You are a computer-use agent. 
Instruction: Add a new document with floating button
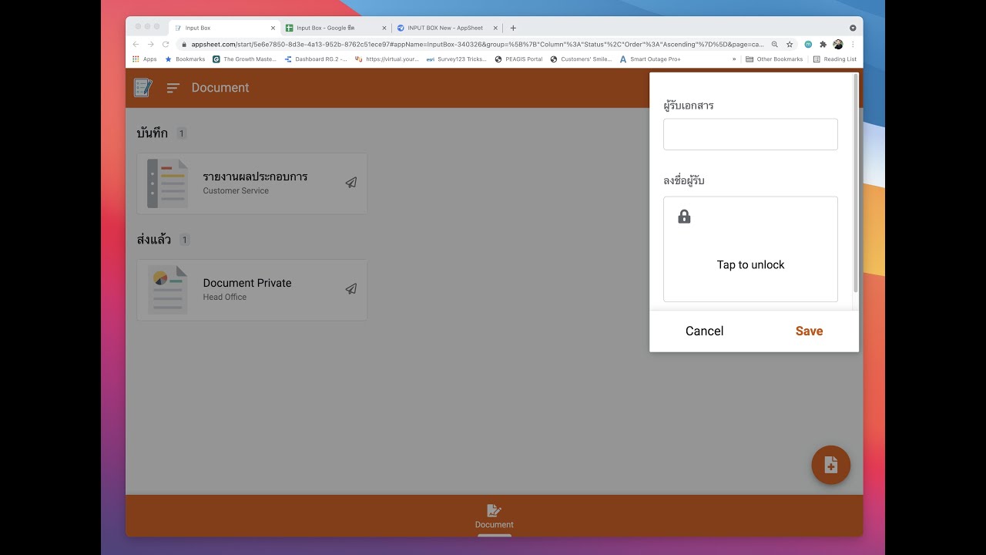click(830, 465)
